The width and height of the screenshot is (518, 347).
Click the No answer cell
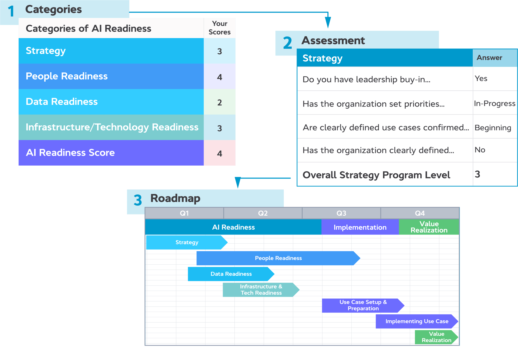pyautogui.click(x=495, y=150)
